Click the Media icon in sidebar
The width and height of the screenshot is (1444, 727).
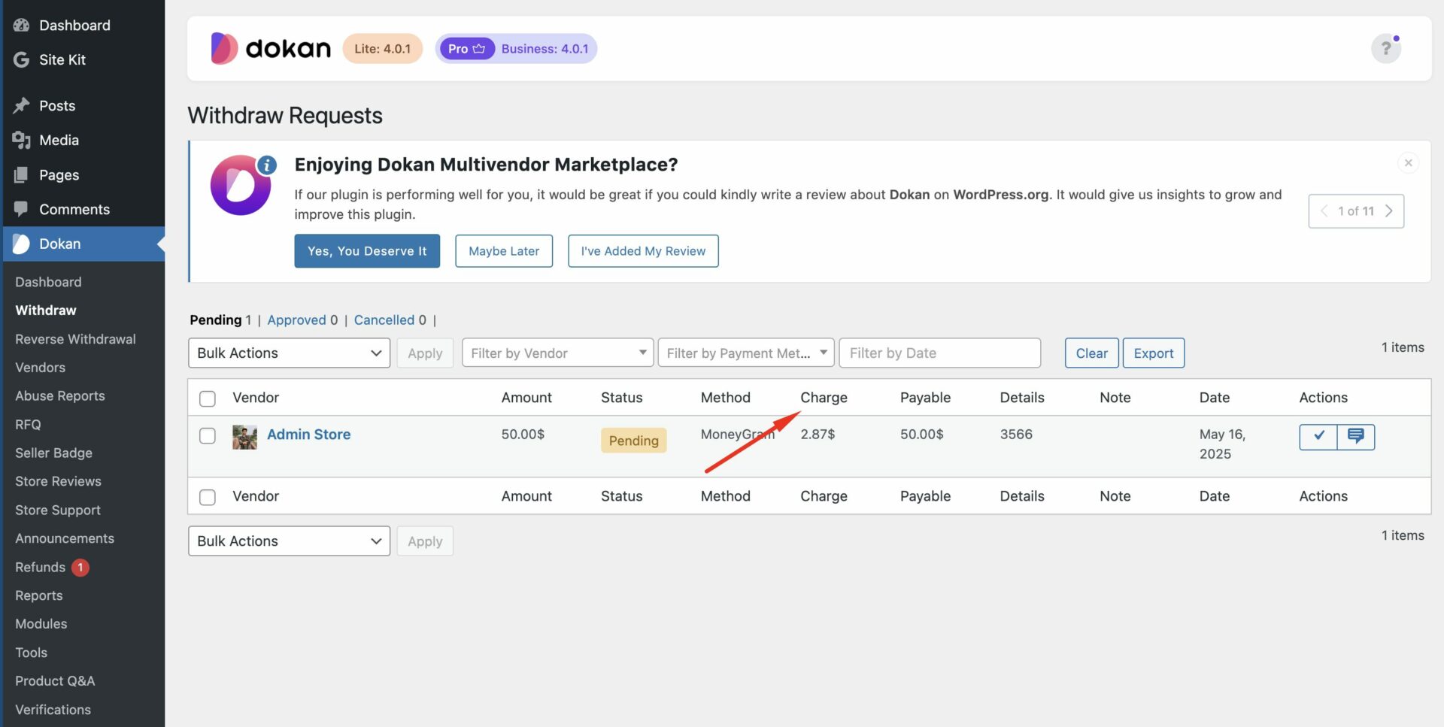point(21,140)
